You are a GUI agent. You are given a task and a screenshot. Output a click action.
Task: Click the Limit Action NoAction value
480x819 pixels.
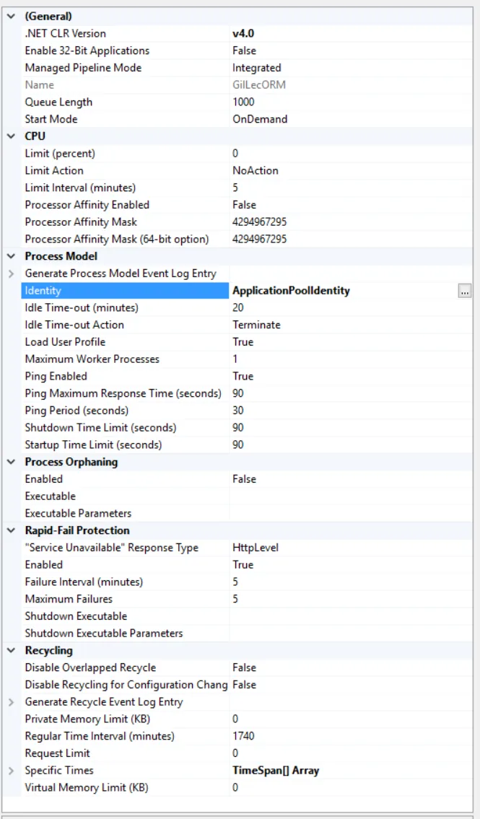(x=255, y=170)
